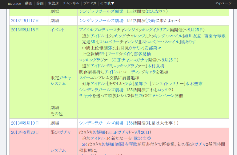The image size is (237, 155).
Task: Open the niconico home link
Action: (14, 3)
